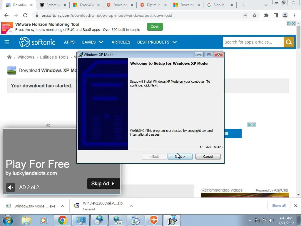301x226 pixels.
Task: Share this page via share icon
Action: click(245, 15)
